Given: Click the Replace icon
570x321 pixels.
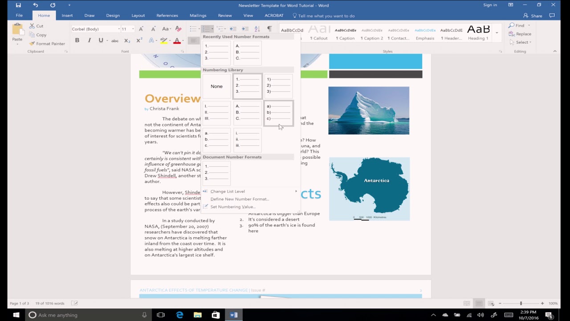Looking at the screenshot, I should click(x=512, y=34).
